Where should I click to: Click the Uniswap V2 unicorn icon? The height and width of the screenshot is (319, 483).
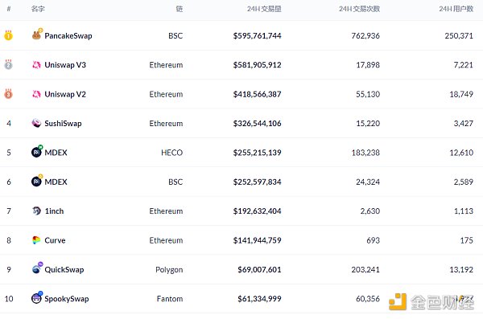(x=36, y=94)
